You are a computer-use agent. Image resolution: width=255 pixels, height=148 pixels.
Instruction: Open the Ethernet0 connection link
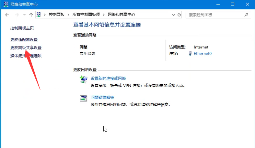pos(203,54)
